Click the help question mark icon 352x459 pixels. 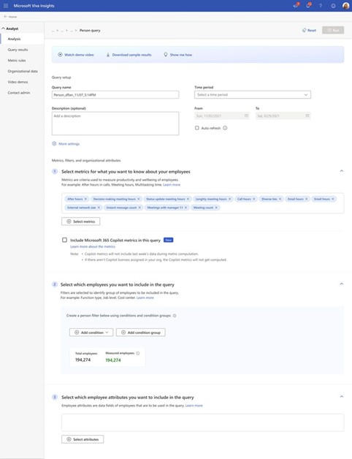[x=321, y=6]
